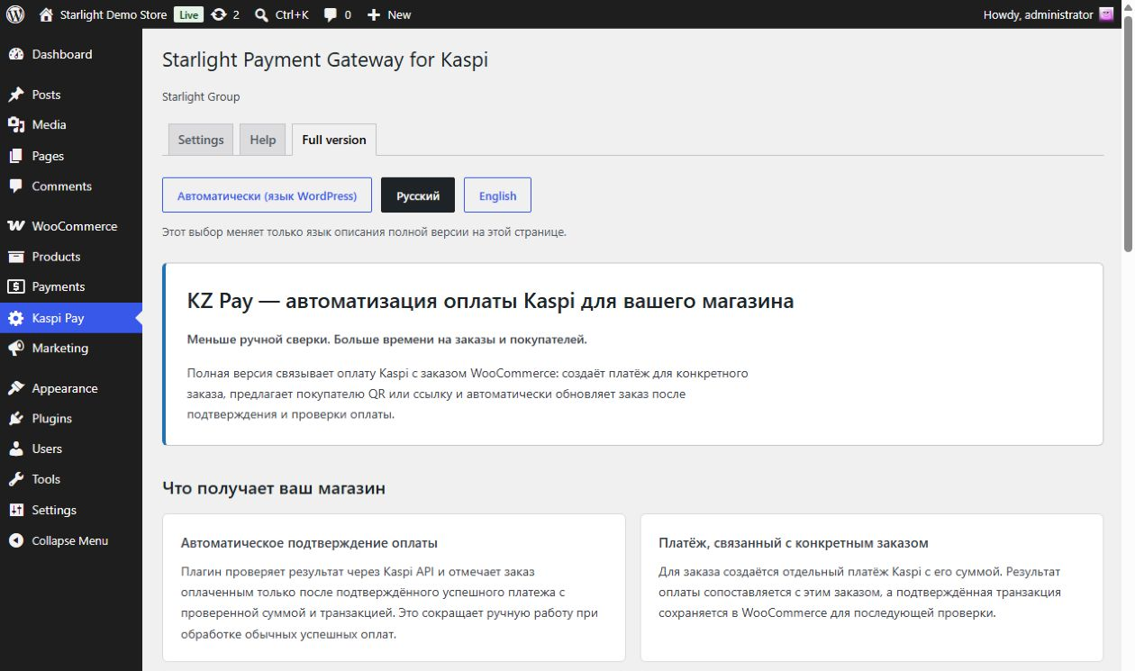This screenshot has height=671, width=1135.
Task: Open Users menu label
Action: coord(47,449)
